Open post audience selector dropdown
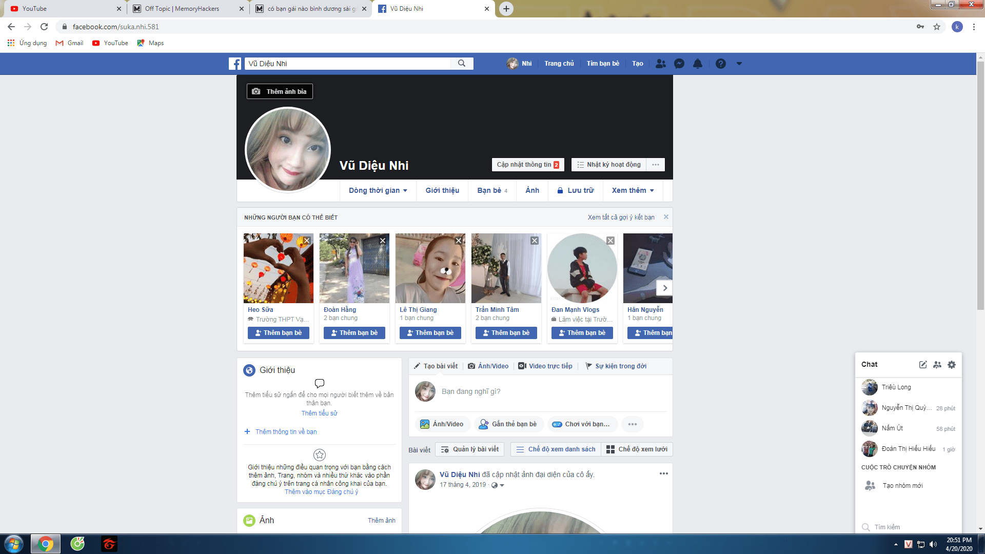 [x=498, y=485]
